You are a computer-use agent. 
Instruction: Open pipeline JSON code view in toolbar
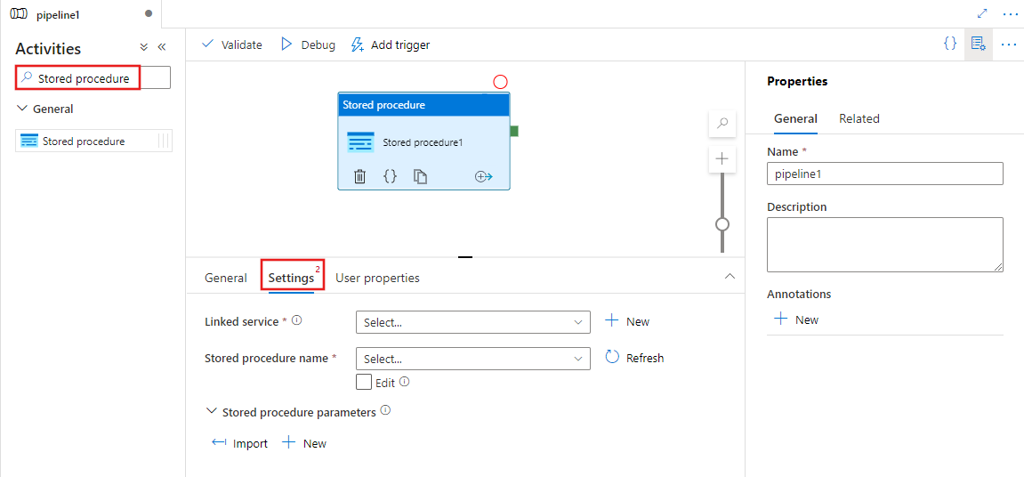(950, 44)
